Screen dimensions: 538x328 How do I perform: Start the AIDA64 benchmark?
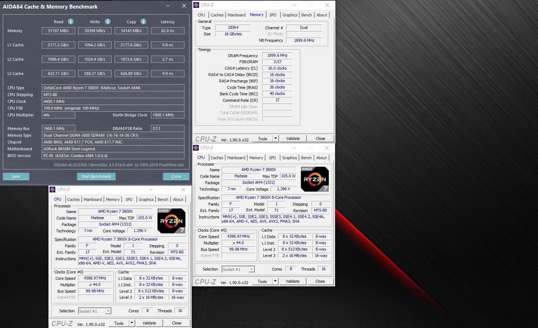[x=96, y=176]
